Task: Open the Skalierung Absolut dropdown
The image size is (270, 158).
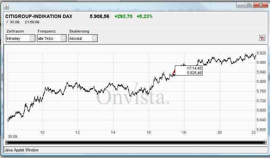Action: coord(83,38)
